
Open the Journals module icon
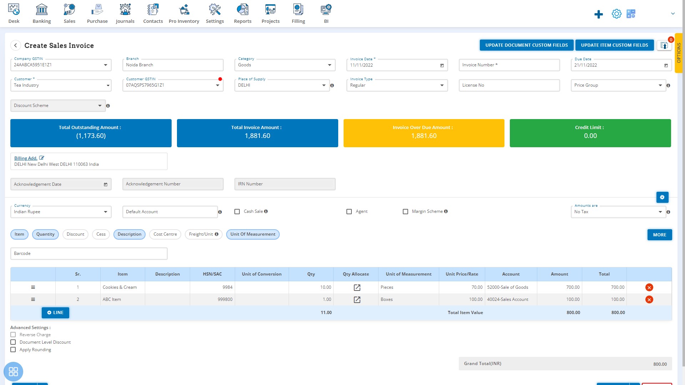tap(125, 10)
